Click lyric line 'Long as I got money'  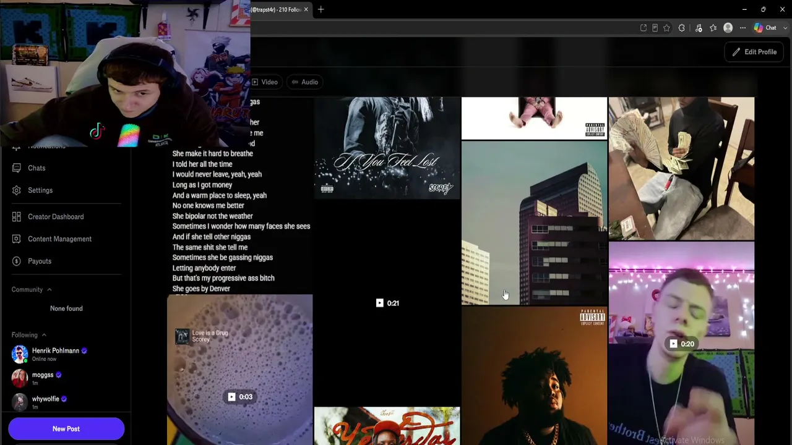click(202, 185)
